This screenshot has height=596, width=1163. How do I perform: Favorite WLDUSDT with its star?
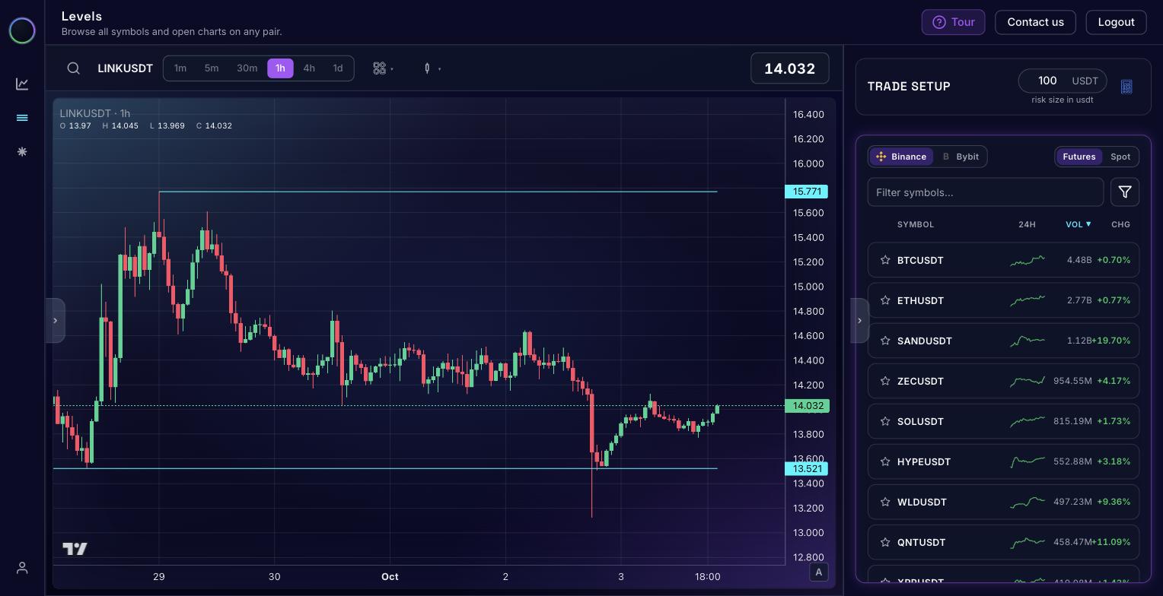coord(885,502)
